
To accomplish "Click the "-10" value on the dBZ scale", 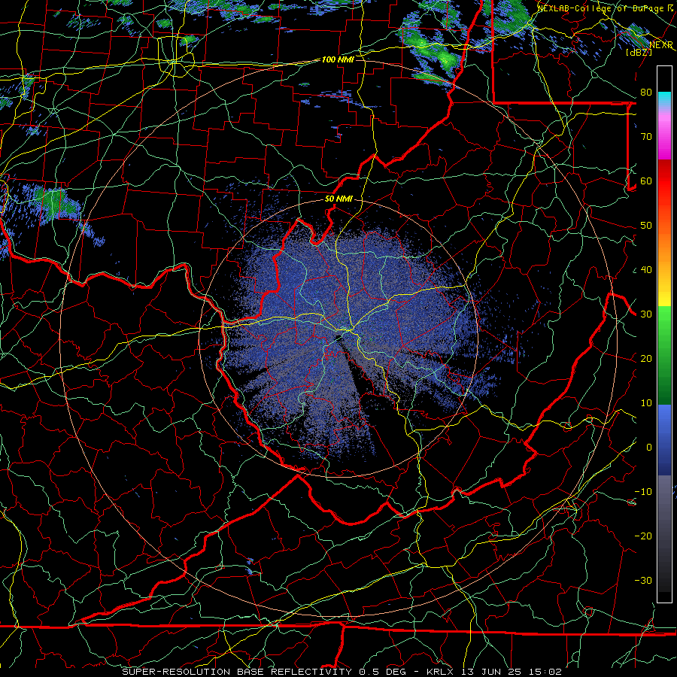I will click(643, 492).
